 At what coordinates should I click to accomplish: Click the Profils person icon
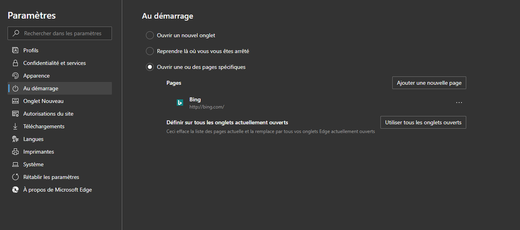[15, 51]
